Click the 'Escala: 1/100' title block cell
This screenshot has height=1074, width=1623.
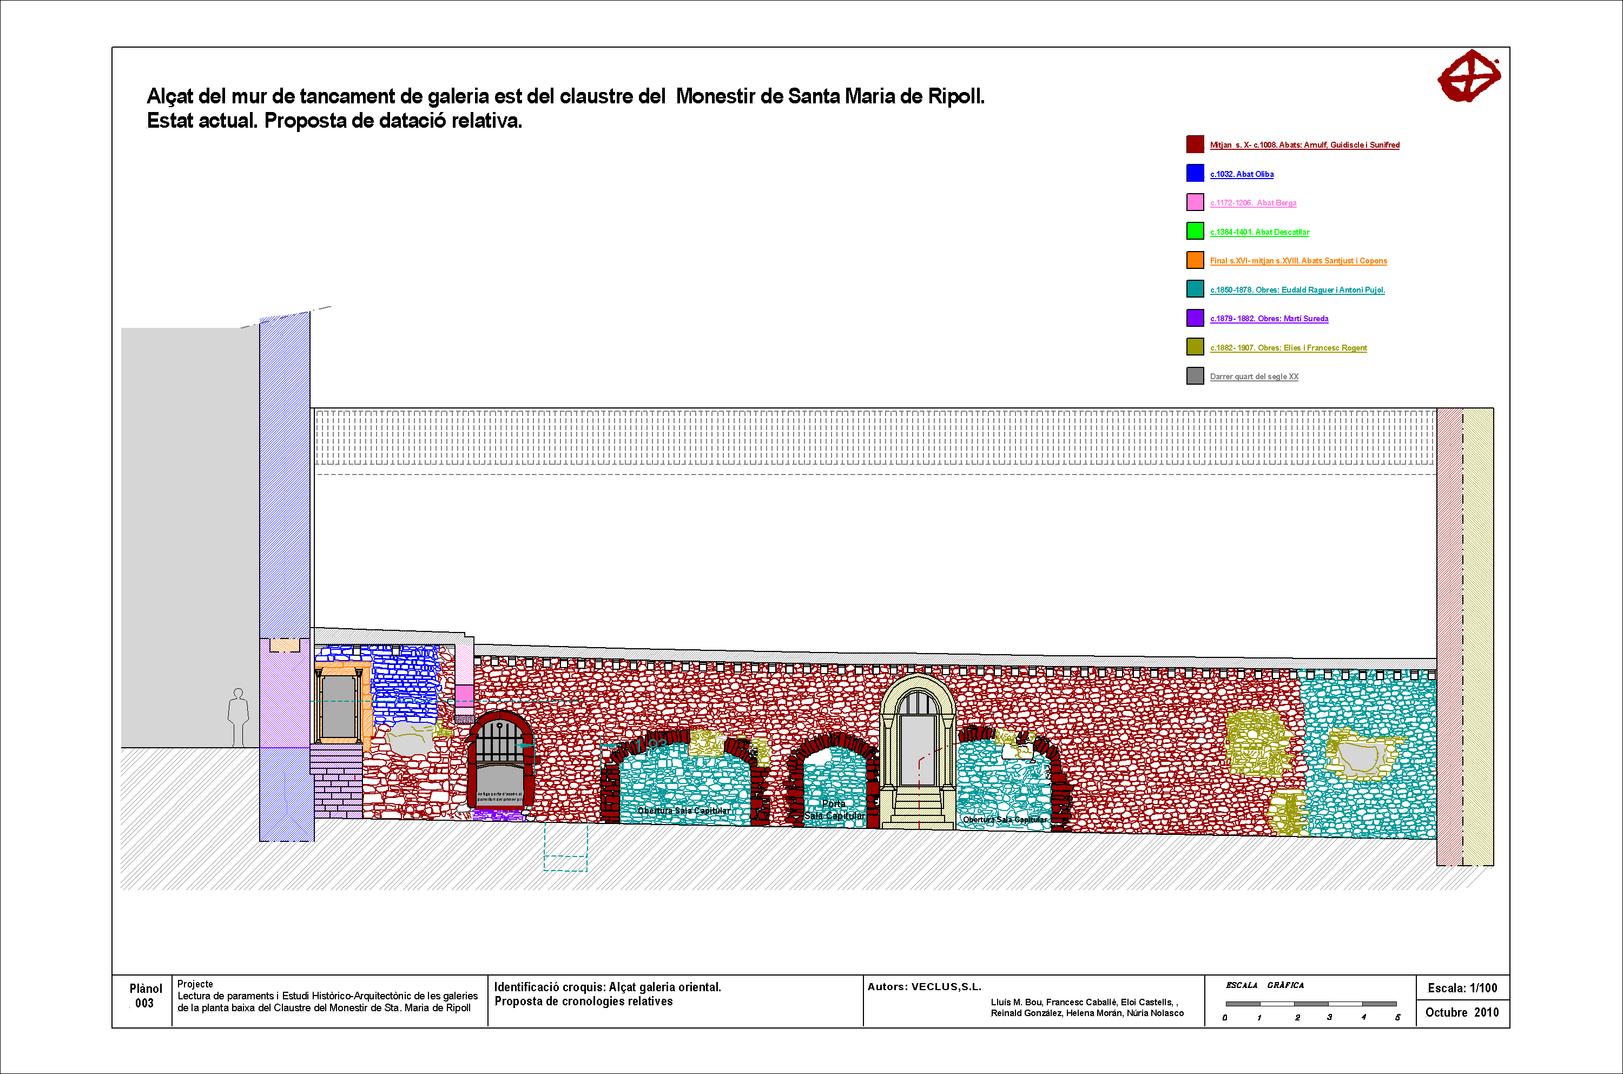click(1462, 987)
